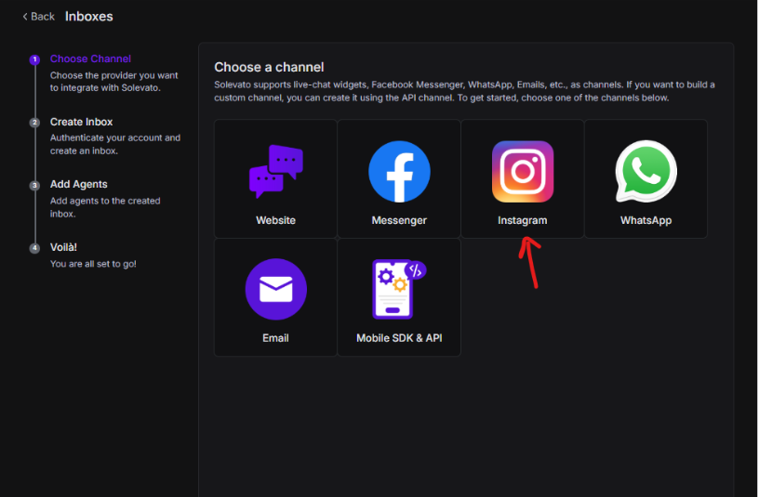Click the Back link
Image resolution: width=759 pixels, height=497 pixels.
(x=39, y=17)
